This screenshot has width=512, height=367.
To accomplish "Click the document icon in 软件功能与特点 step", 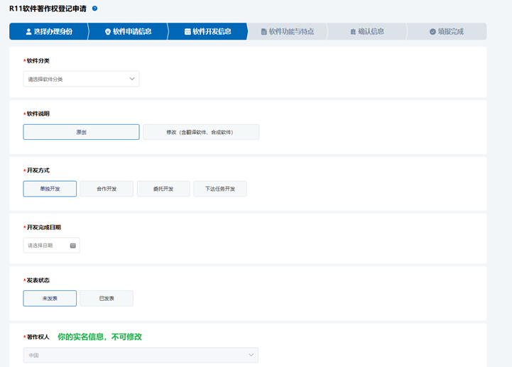I will pyautogui.click(x=264, y=32).
